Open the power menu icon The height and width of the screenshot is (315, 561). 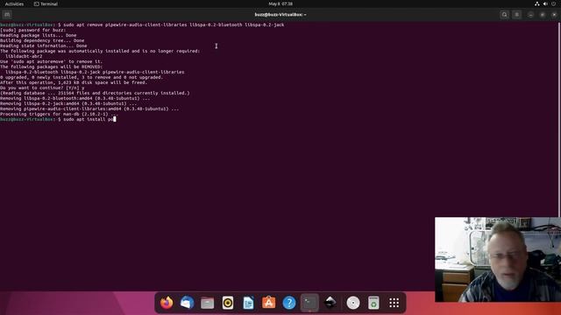click(553, 3)
